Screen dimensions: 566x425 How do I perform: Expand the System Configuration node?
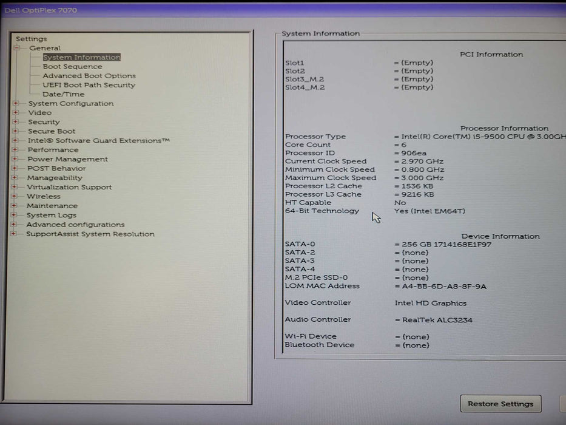[x=16, y=103]
